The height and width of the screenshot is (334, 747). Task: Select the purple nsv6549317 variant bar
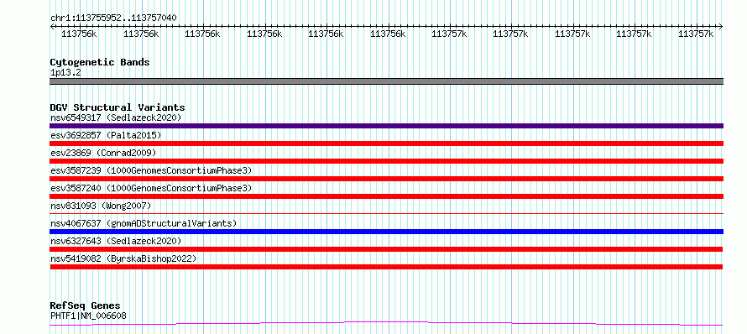click(x=386, y=126)
